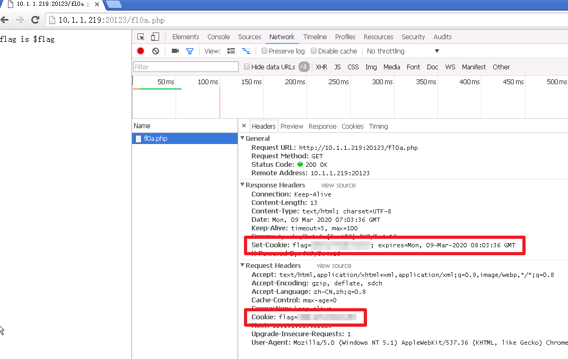View source of Request Headers
This screenshot has width=568, height=359.
pyautogui.click(x=334, y=266)
